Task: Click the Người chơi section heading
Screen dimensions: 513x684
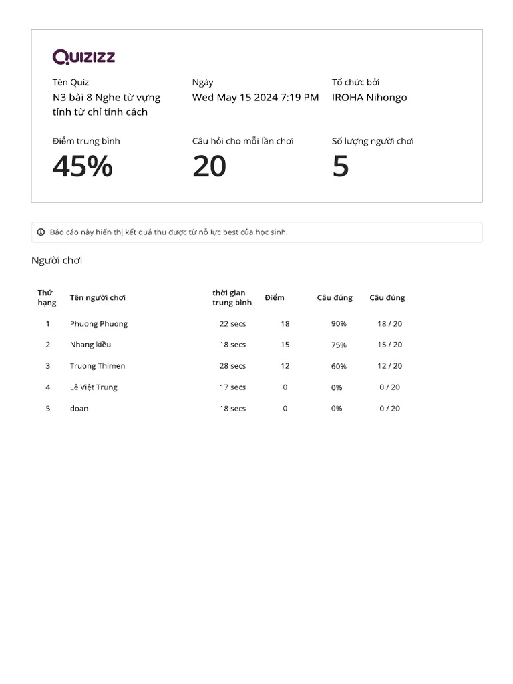Action: point(57,261)
